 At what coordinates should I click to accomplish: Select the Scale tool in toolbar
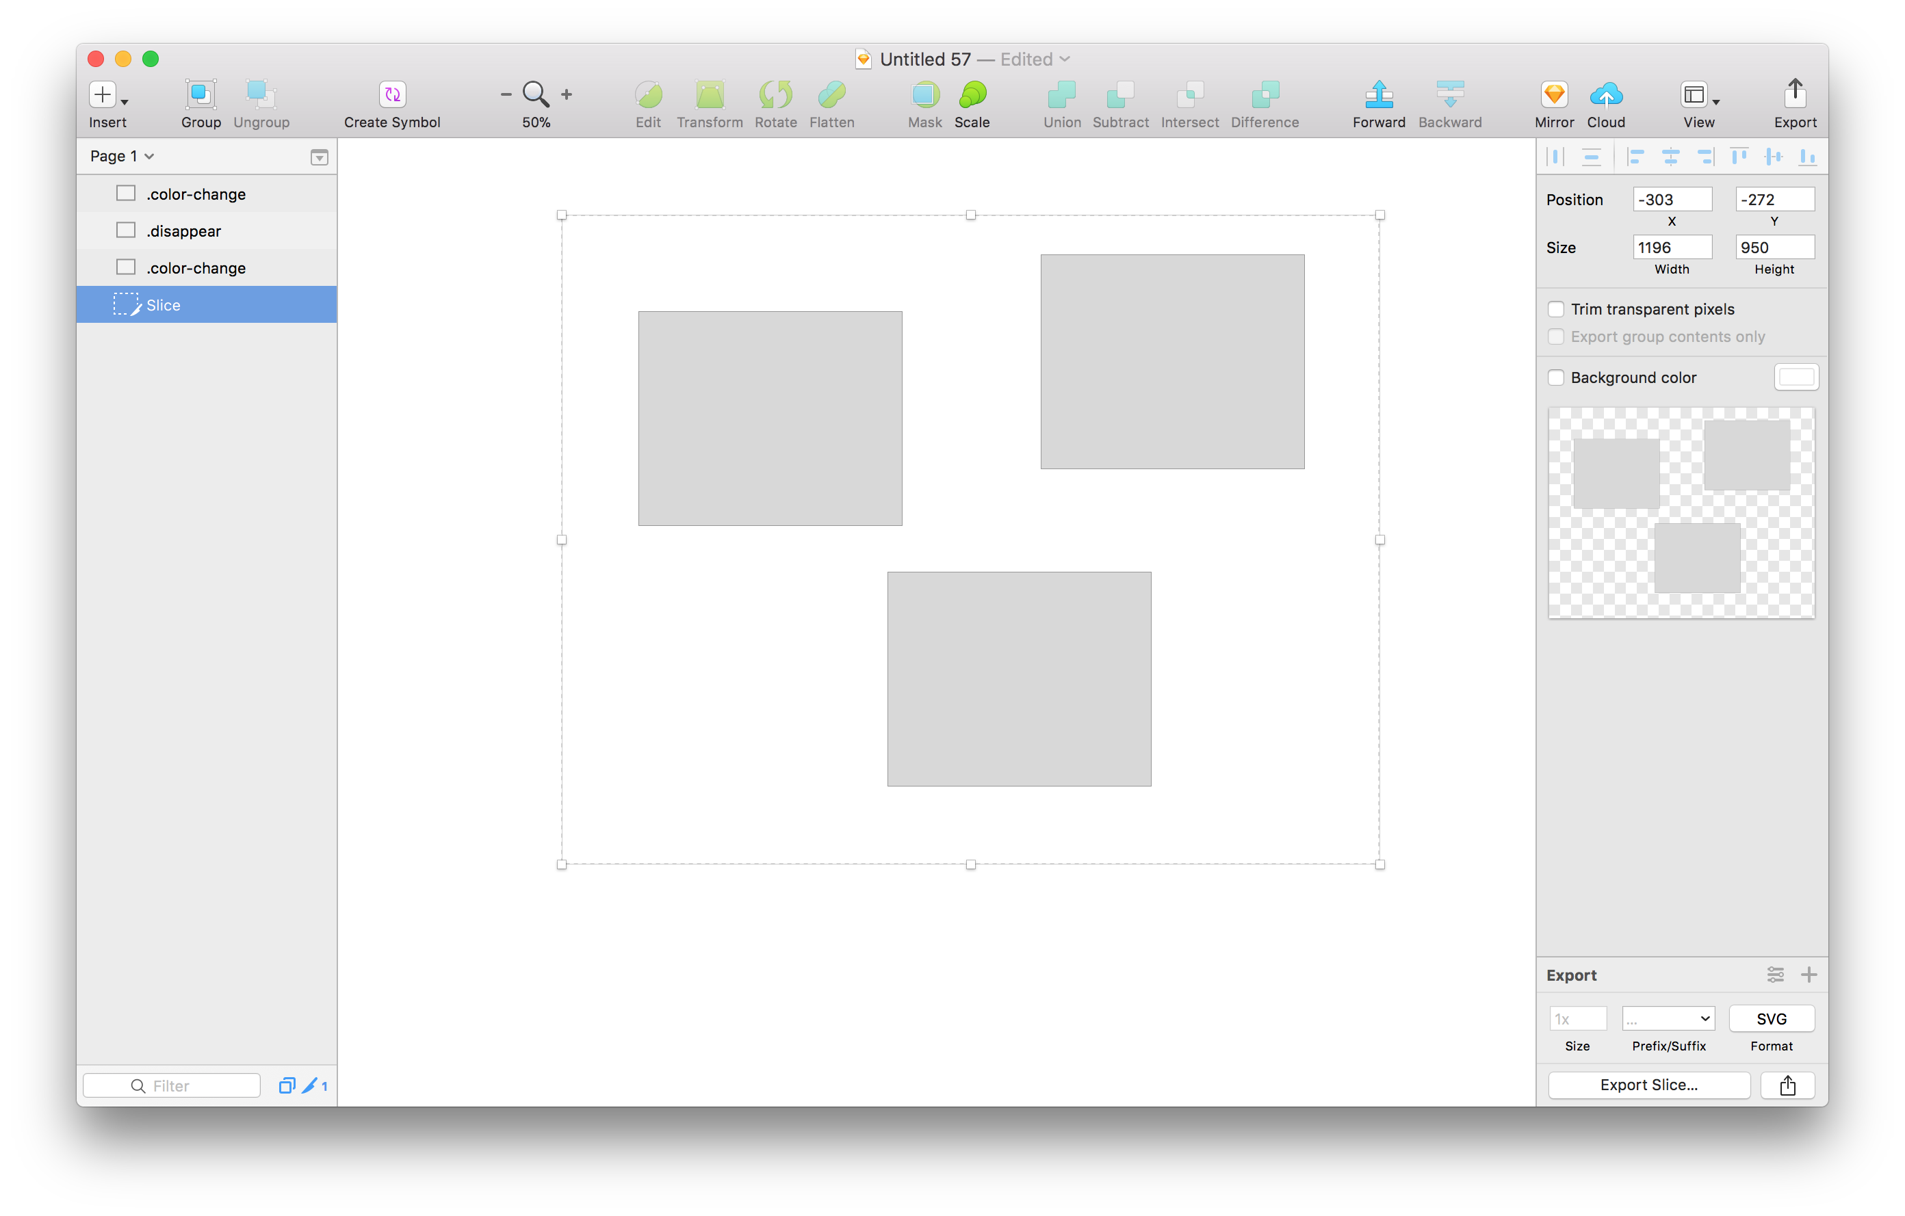pyautogui.click(x=972, y=95)
